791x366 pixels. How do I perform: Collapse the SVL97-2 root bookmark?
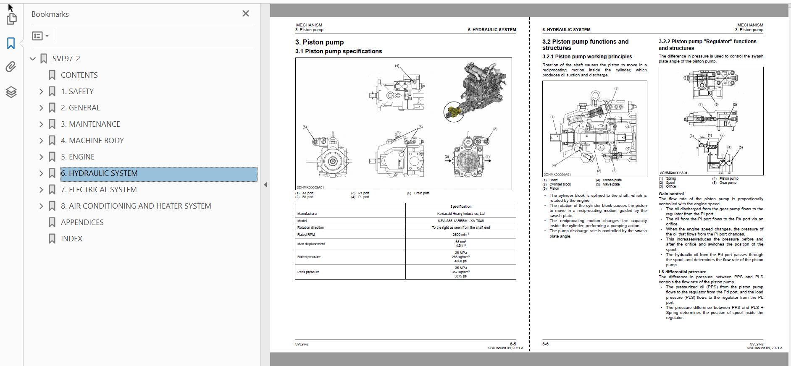click(x=33, y=59)
